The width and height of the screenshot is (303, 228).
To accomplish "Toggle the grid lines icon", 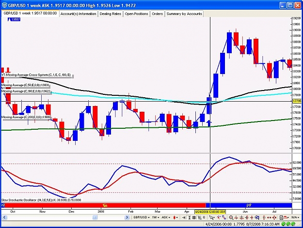I will (x=194, y=217).
